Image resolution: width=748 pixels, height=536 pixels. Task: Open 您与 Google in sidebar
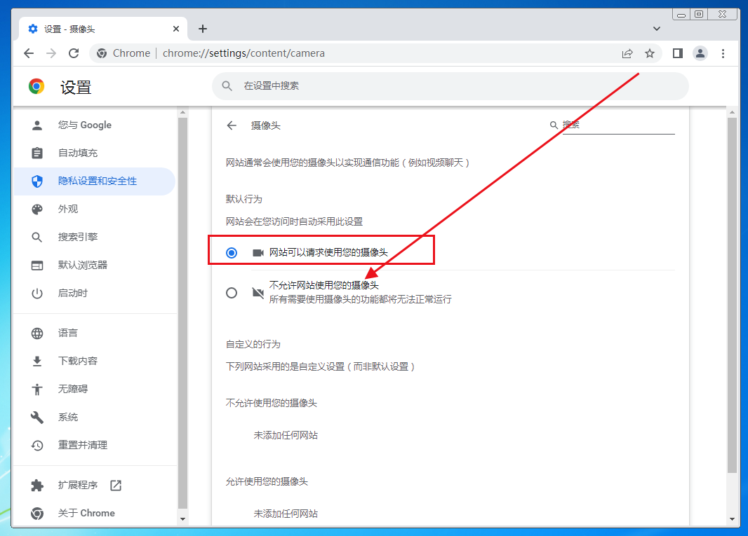point(95,125)
